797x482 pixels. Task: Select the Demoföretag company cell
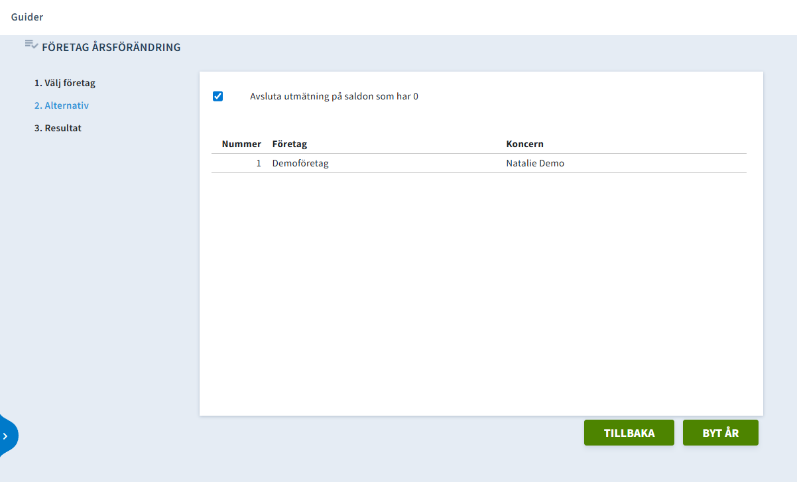coord(300,163)
